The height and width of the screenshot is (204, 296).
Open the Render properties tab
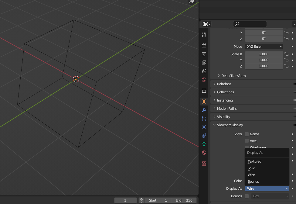[x=204, y=45]
